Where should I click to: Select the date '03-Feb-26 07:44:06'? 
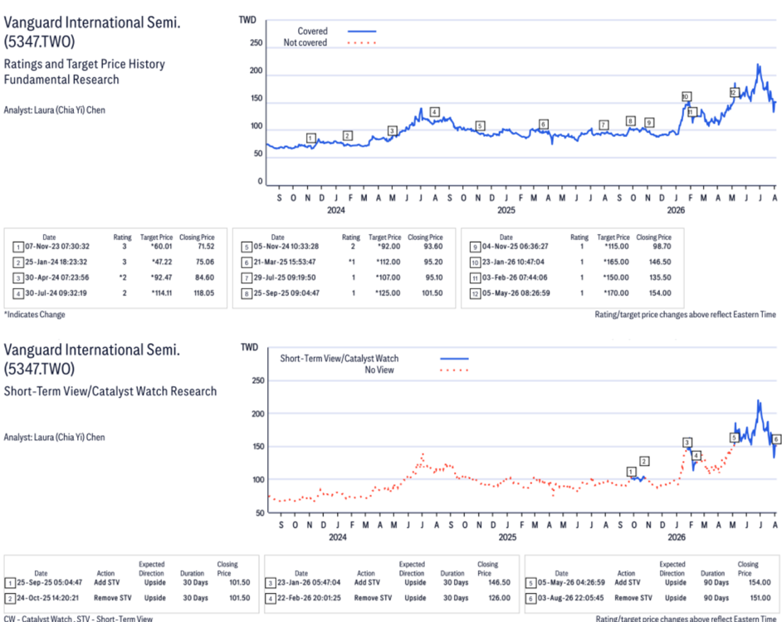pos(515,277)
